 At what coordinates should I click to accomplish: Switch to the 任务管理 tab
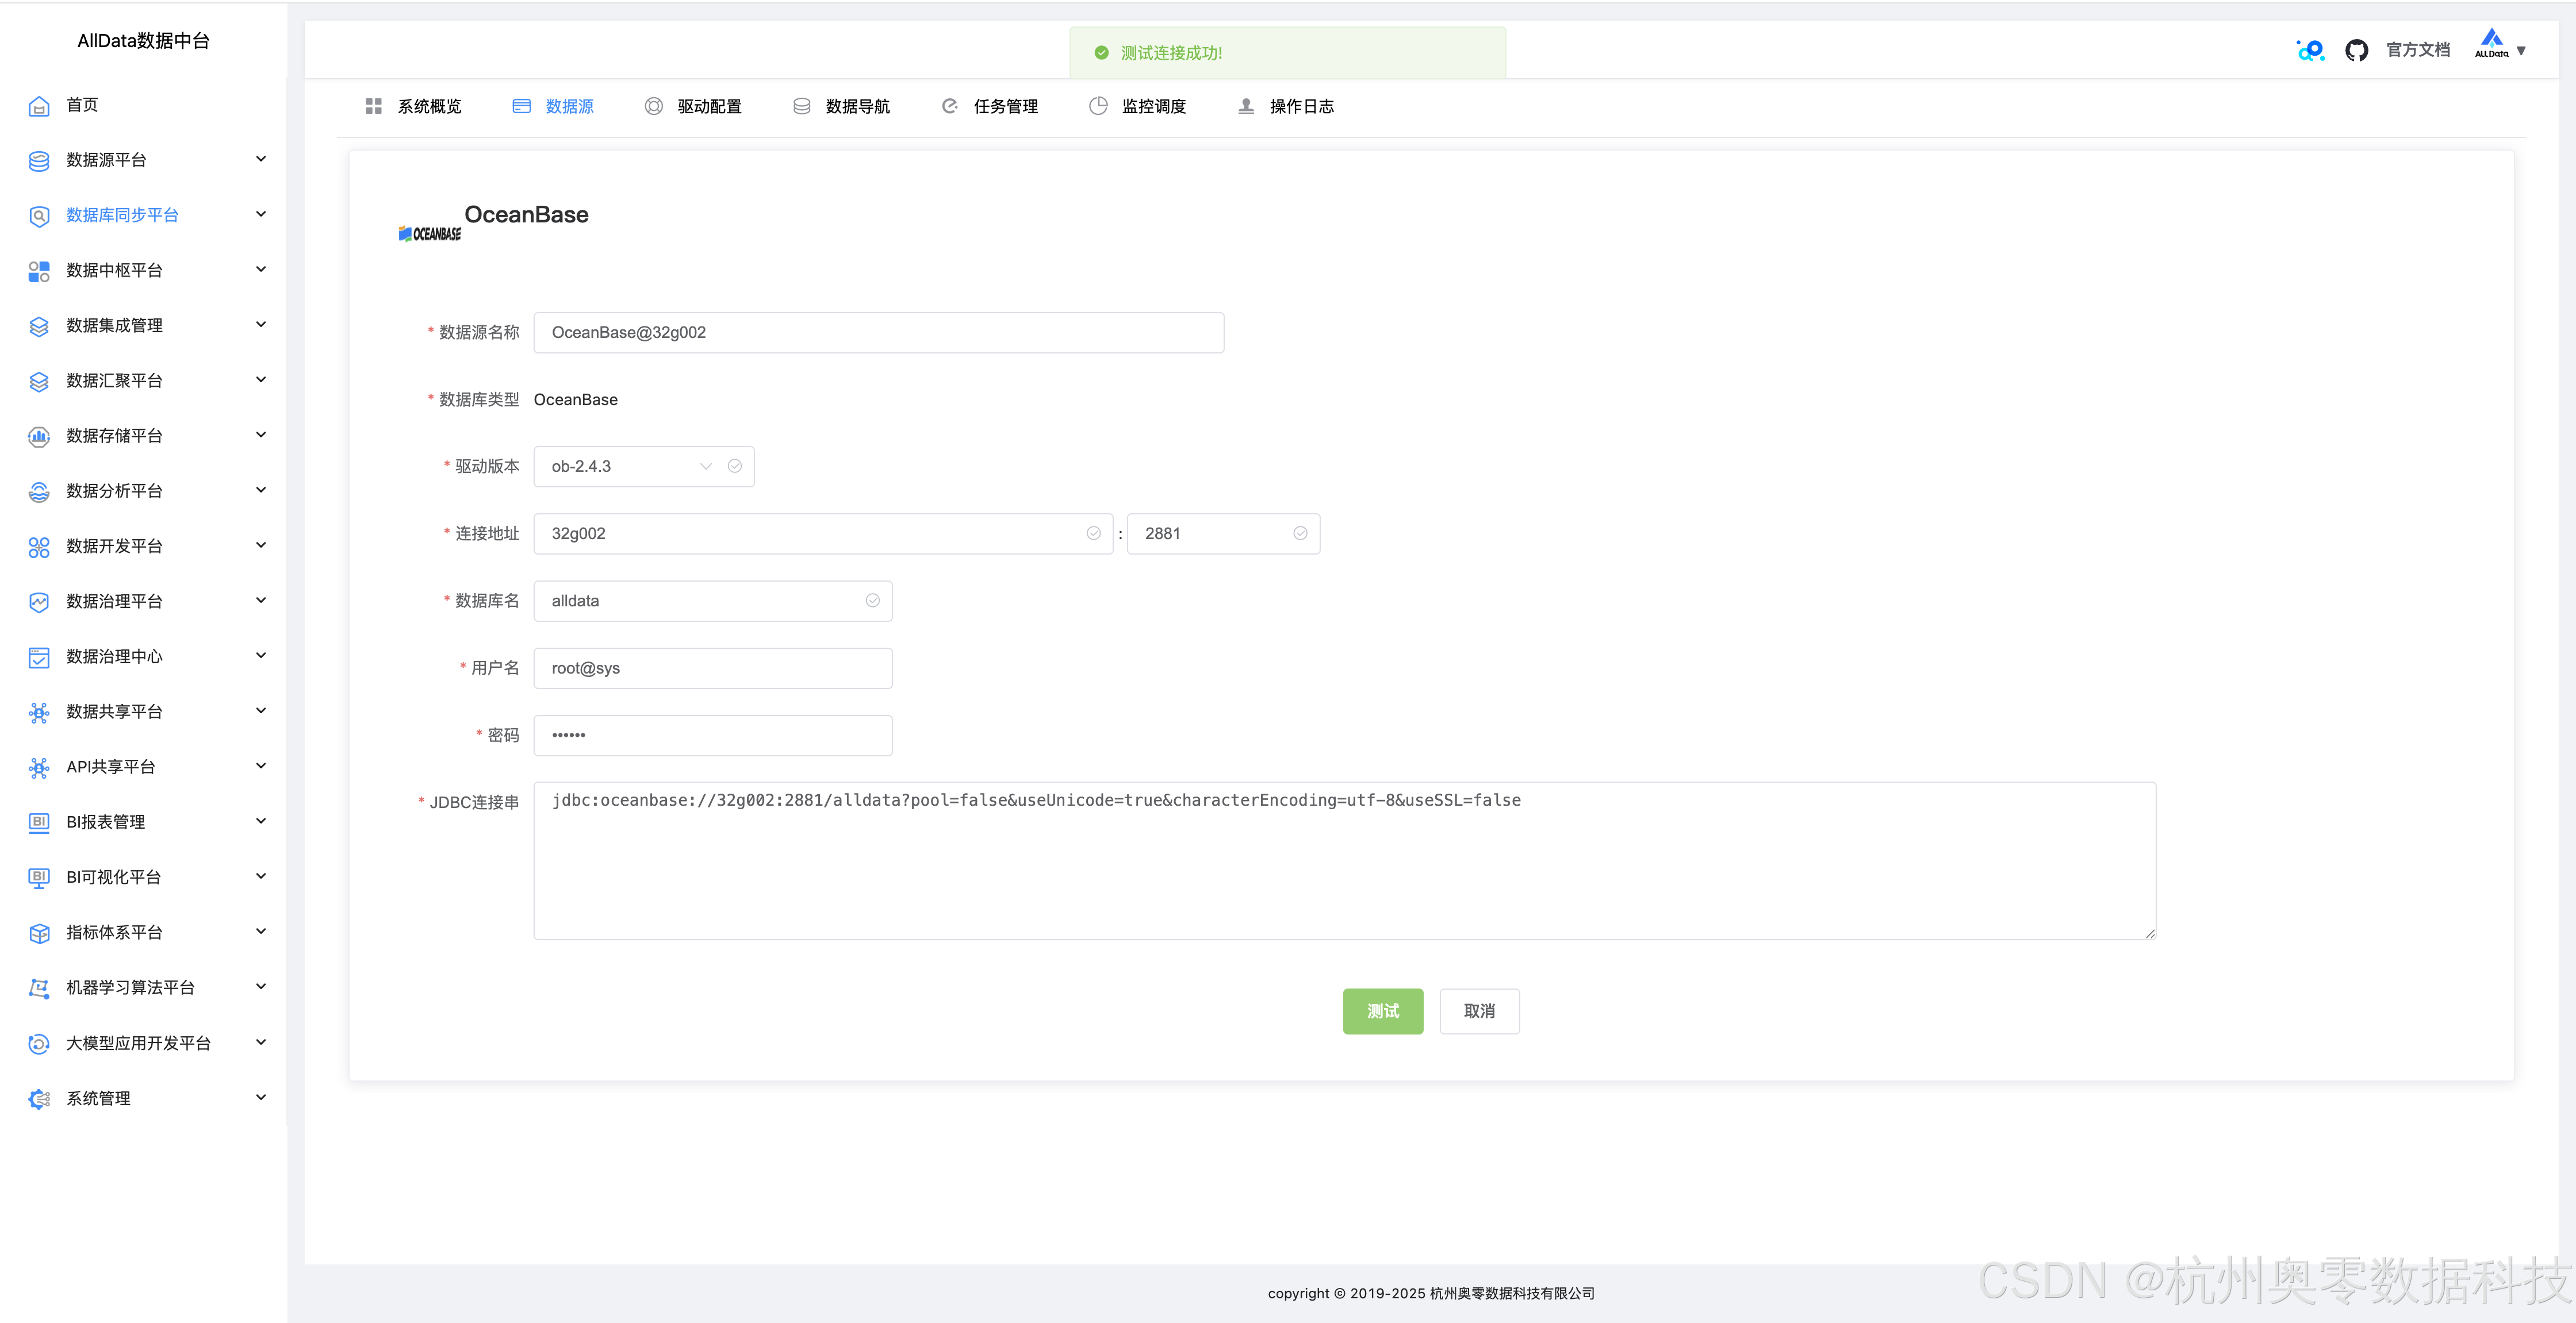click(x=1005, y=106)
